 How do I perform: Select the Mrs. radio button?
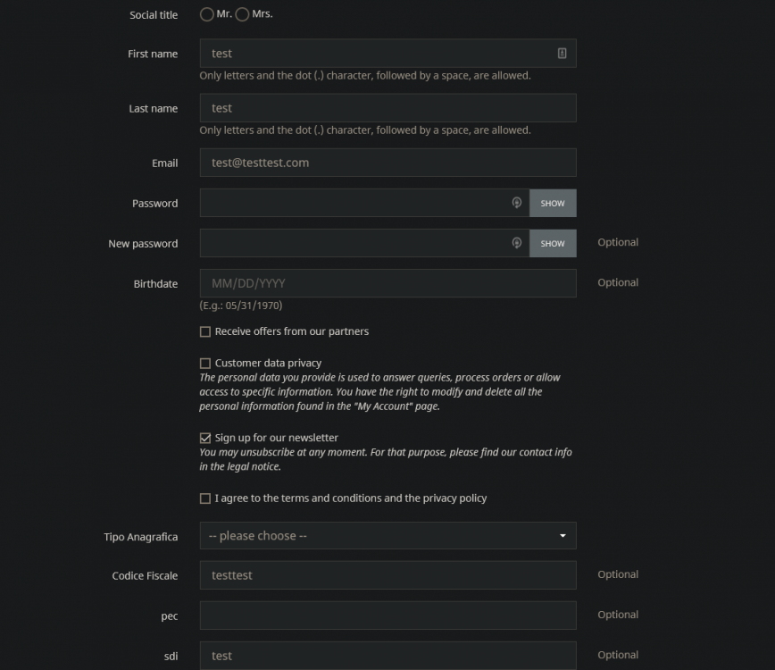pos(242,14)
